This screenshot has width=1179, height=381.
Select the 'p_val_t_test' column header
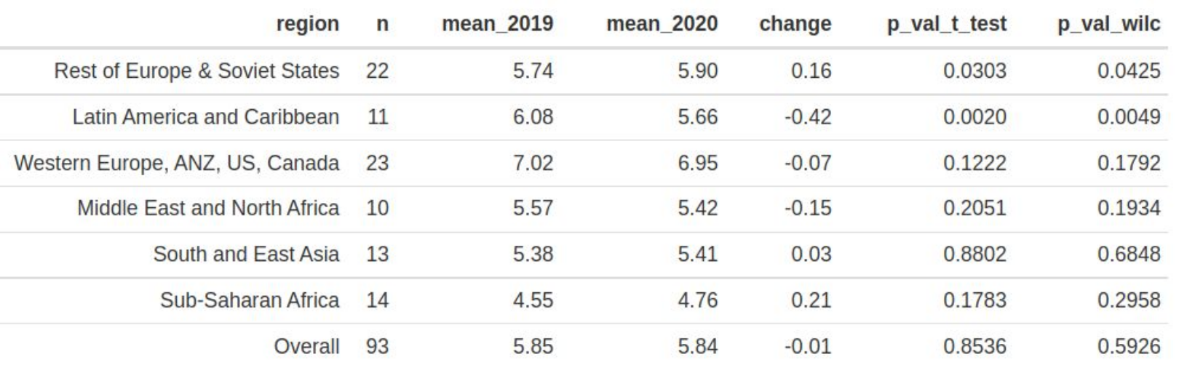pyautogui.click(x=946, y=24)
